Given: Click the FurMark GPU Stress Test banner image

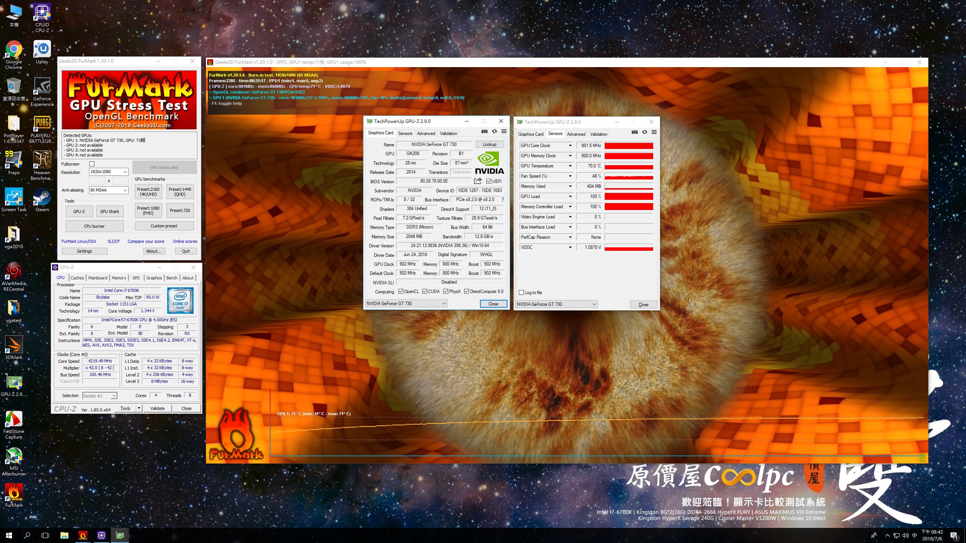Looking at the screenshot, I should point(129,100).
